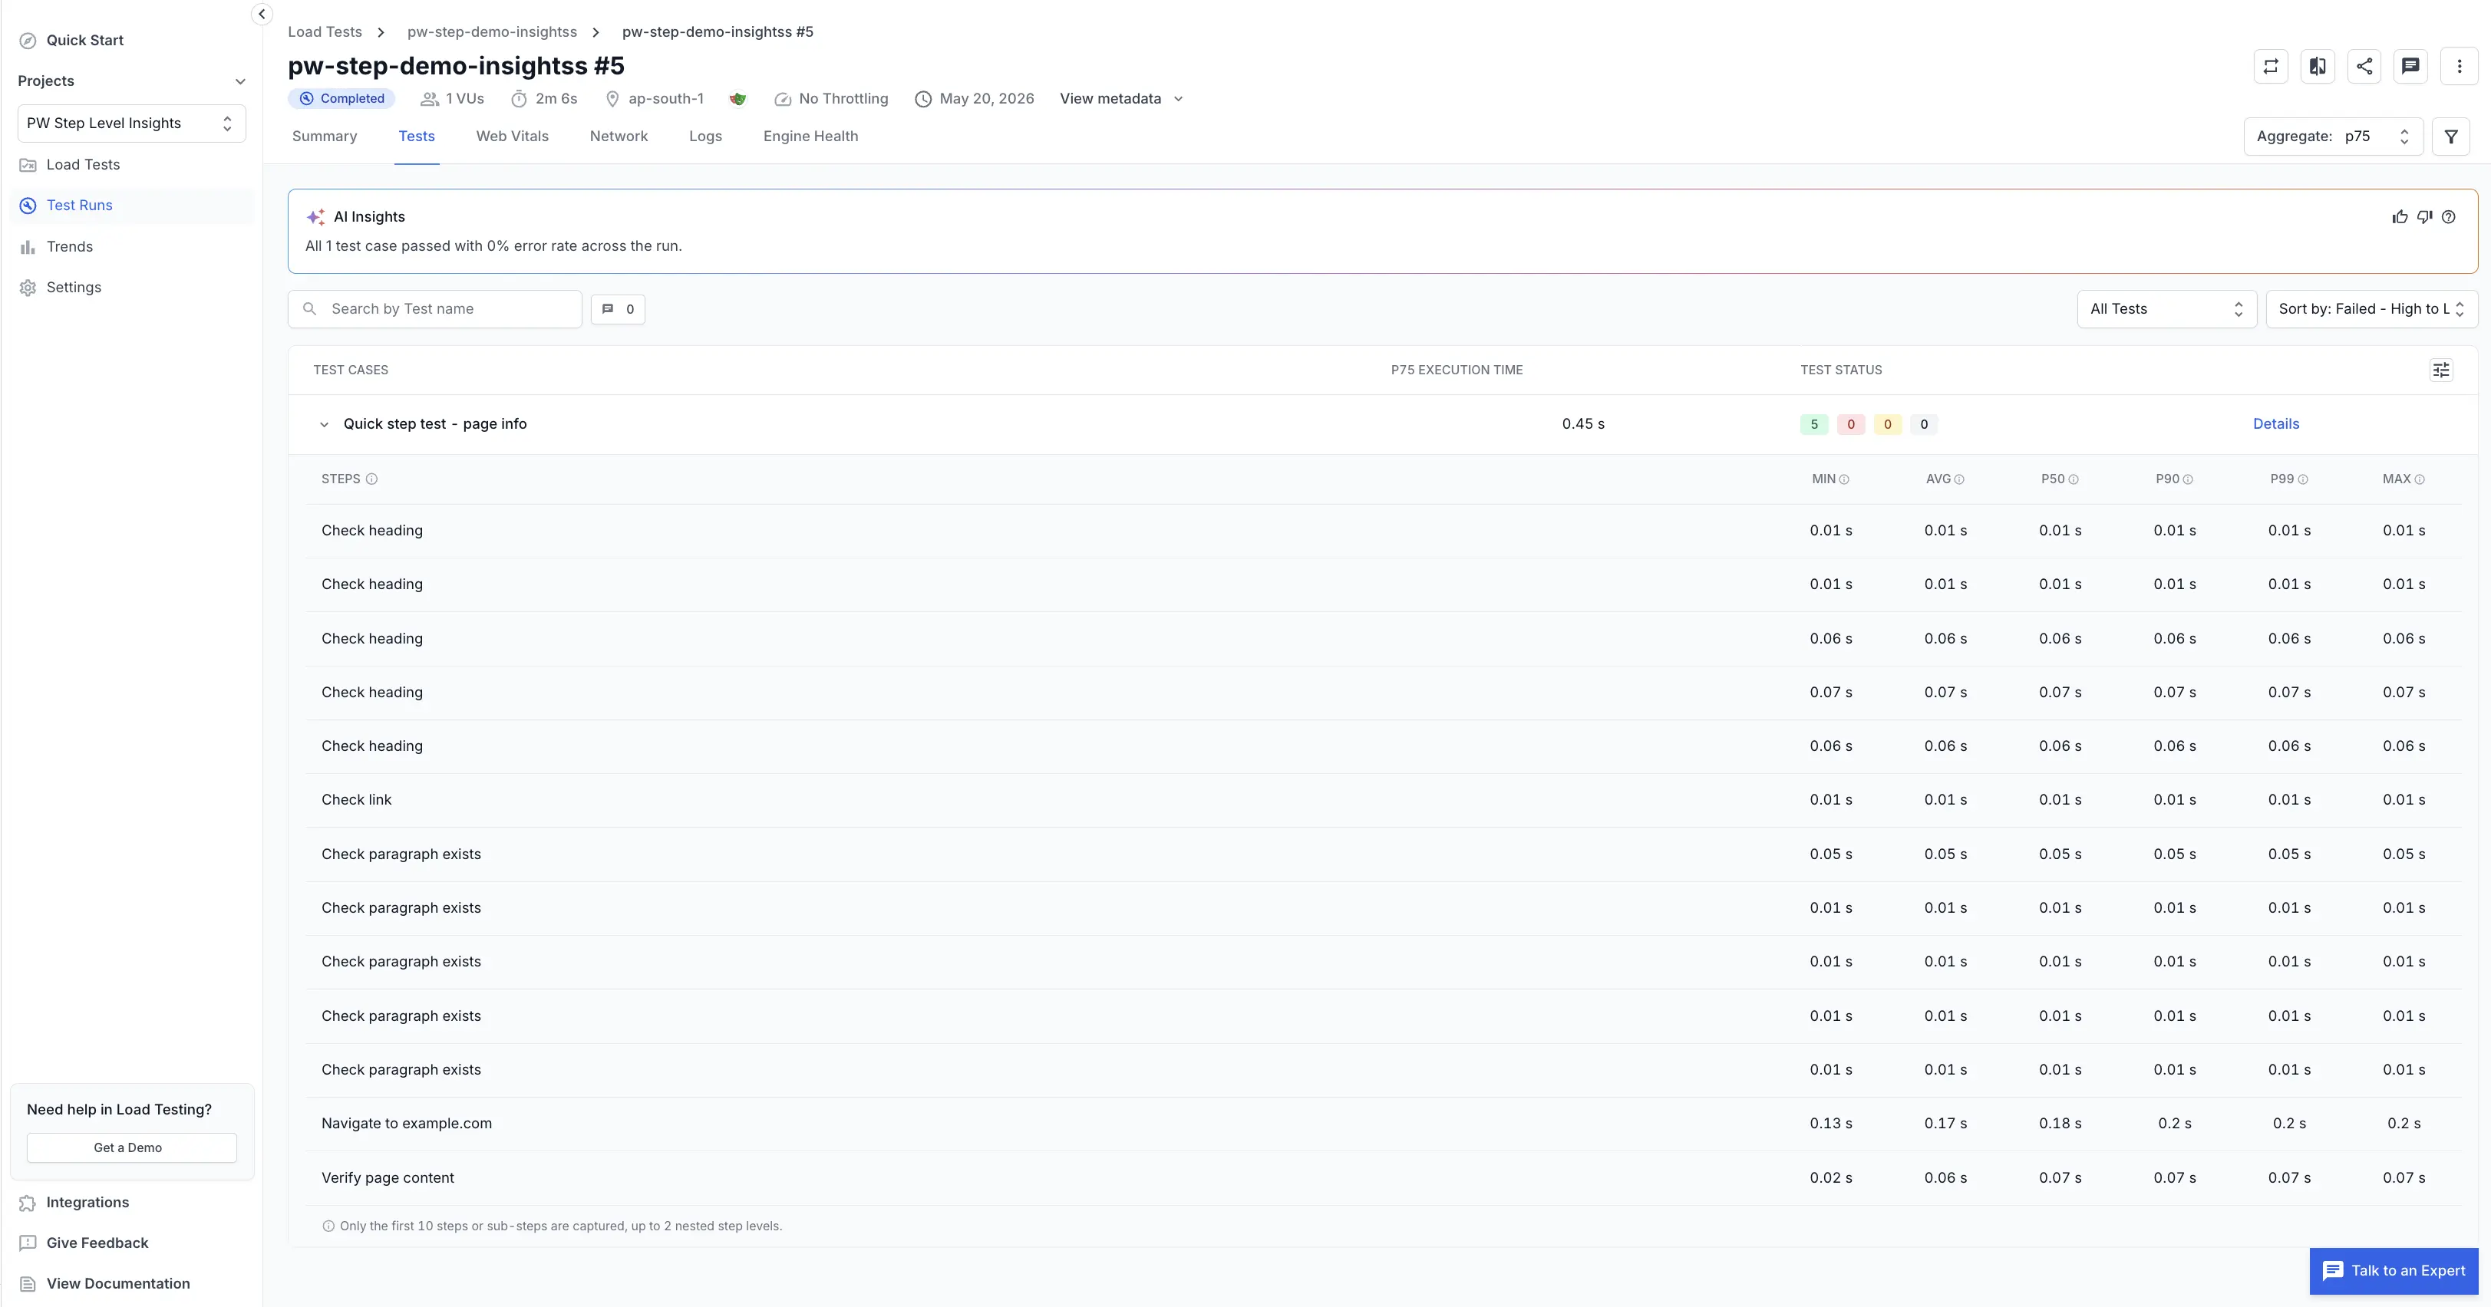This screenshot has height=1307, width=2491.
Task: Click the Trends bar chart icon
Action: pyautogui.click(x=28, y=246)
